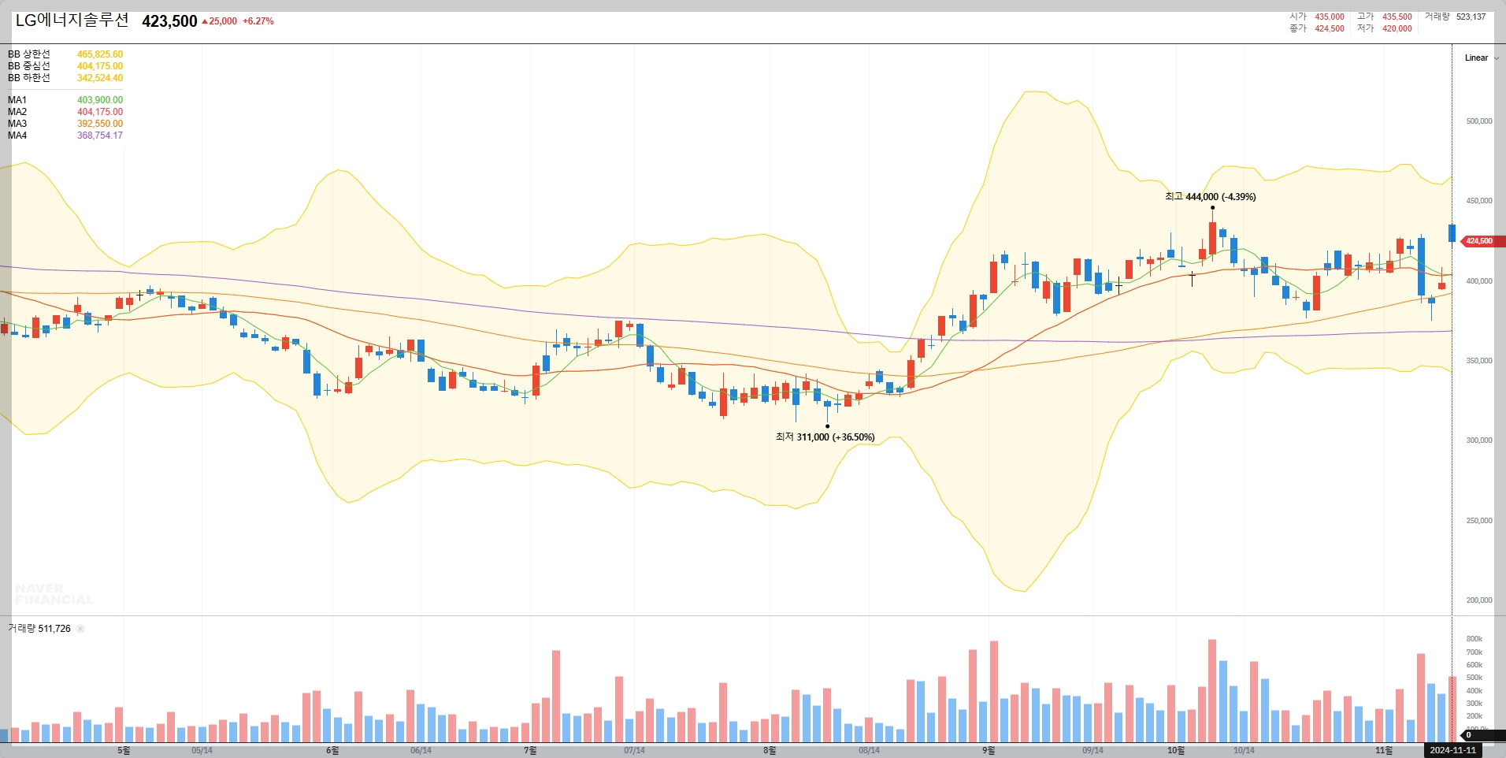
Task: Click the 800k volume axis label
Action: pyautogui.click(x=1474, y=639)
